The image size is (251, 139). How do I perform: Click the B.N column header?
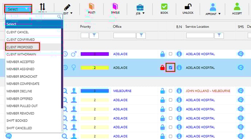(x=179, y=27)
